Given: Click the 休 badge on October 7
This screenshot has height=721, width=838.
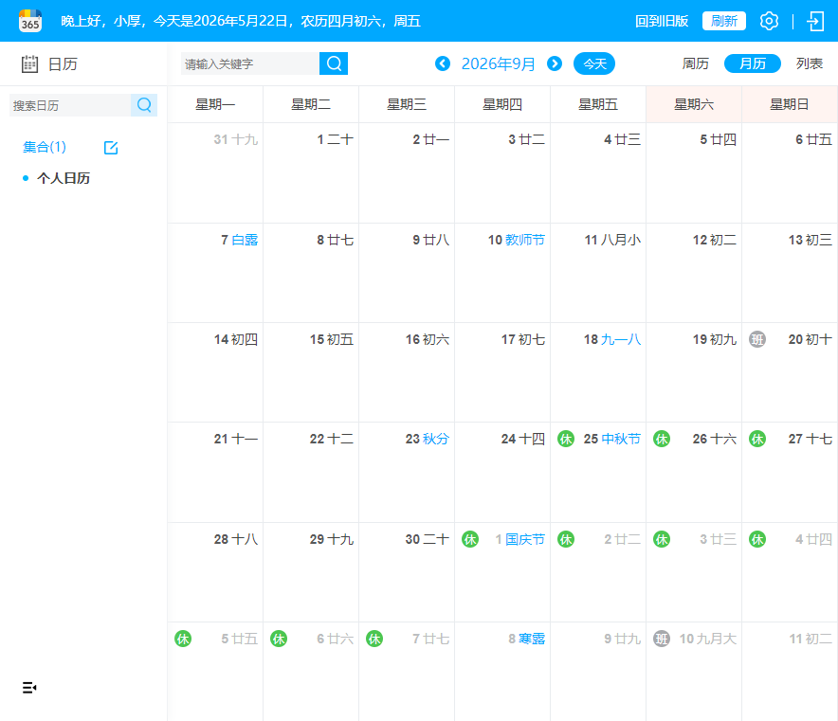Looking at the screenshot, I should point(374,639).
